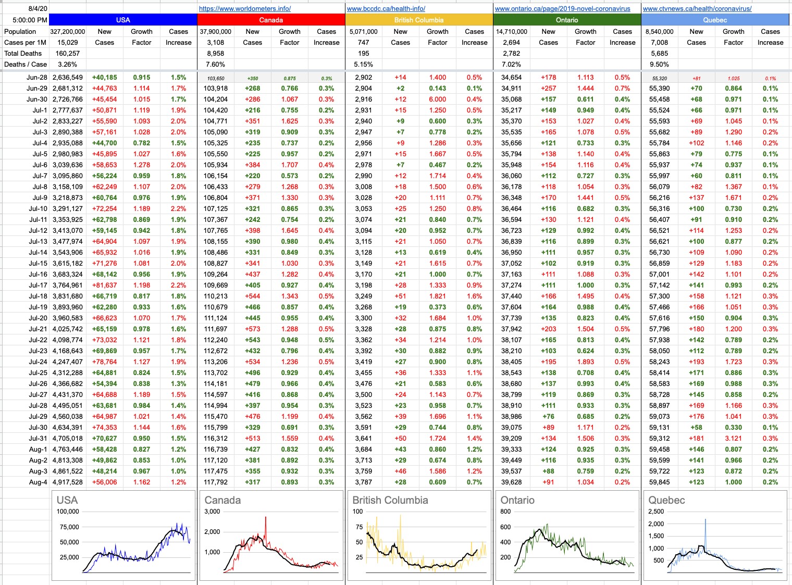Select Canada population 37,900,000 cell
Viewport: 792px width, 585px height.
[216, 31]
